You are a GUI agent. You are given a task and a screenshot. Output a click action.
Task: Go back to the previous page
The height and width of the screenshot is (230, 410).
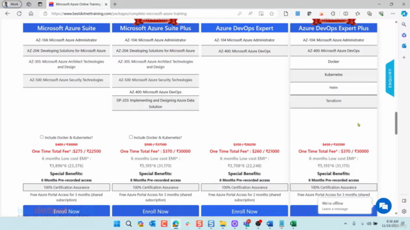point(7,13)
